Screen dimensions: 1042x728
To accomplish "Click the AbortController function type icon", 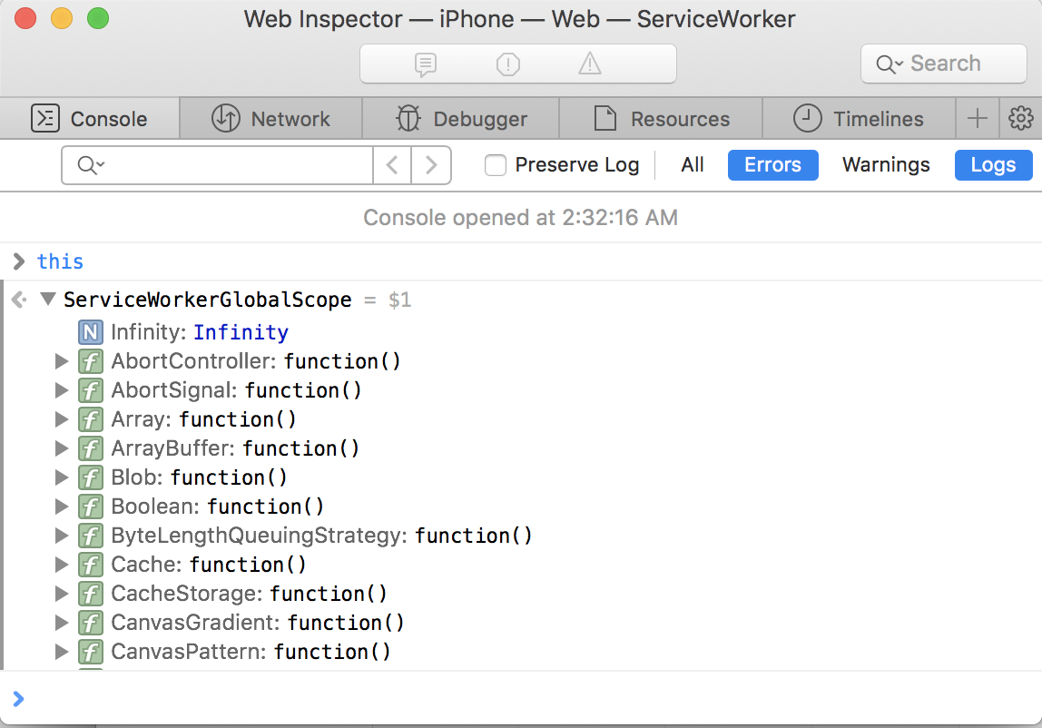I will 91,361.
